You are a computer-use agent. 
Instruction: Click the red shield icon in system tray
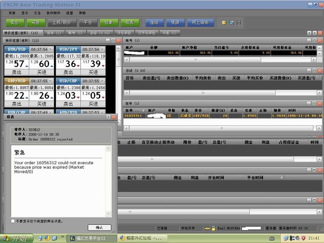point(303,238)
